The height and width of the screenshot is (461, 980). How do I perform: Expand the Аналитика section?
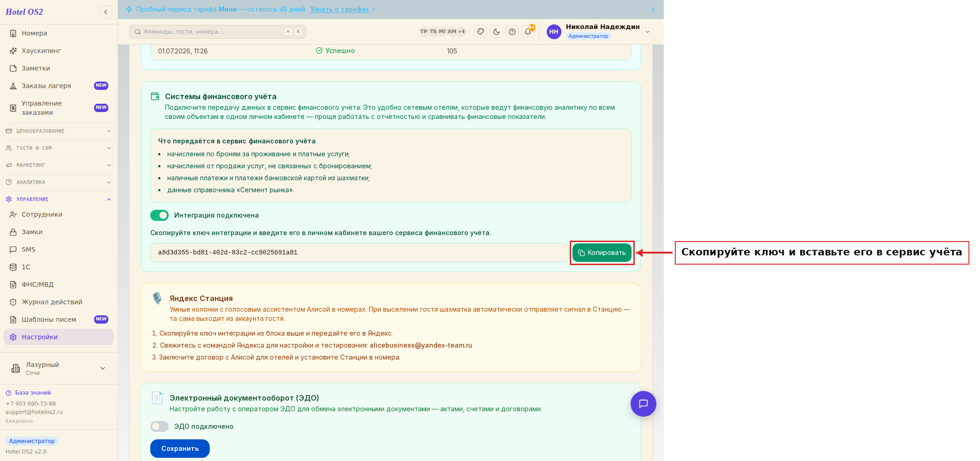[x=59, y=182]
